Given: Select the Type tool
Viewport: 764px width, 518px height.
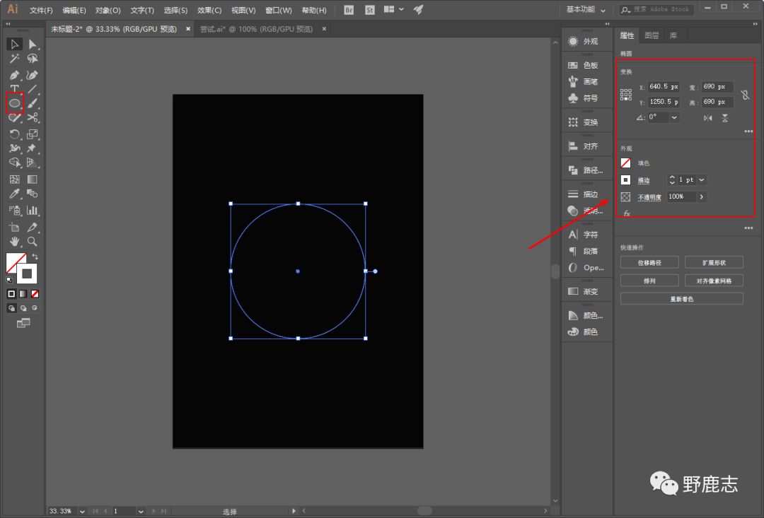Looking at the screenshot, I should tap(14, 89).
